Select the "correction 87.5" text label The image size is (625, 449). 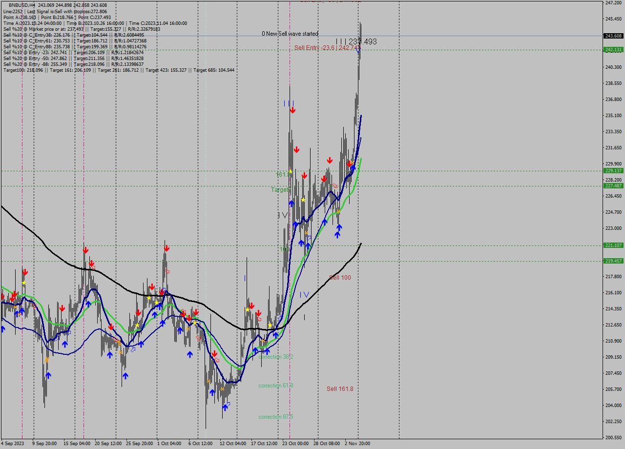pos(276,417)
